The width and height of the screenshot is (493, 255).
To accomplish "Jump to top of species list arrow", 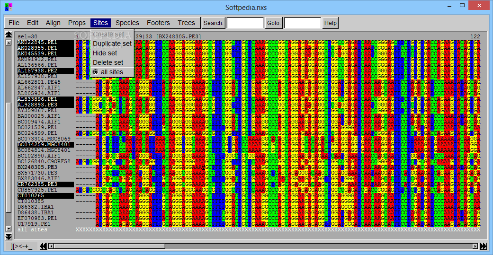I will [x=9, y=35].
